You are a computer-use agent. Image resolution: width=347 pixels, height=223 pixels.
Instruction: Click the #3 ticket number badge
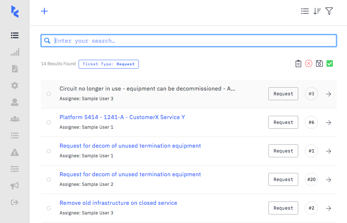311,94
